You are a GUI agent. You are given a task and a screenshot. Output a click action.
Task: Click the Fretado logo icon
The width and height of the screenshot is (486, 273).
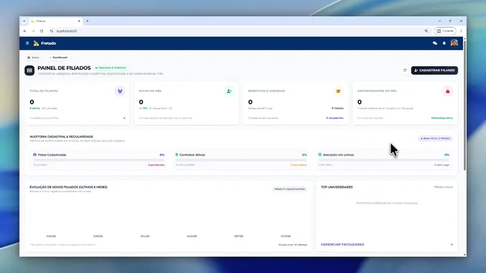click(36, 43)
